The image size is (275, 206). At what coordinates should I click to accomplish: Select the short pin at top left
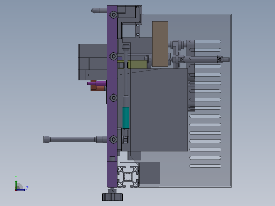tap(99, 11)
